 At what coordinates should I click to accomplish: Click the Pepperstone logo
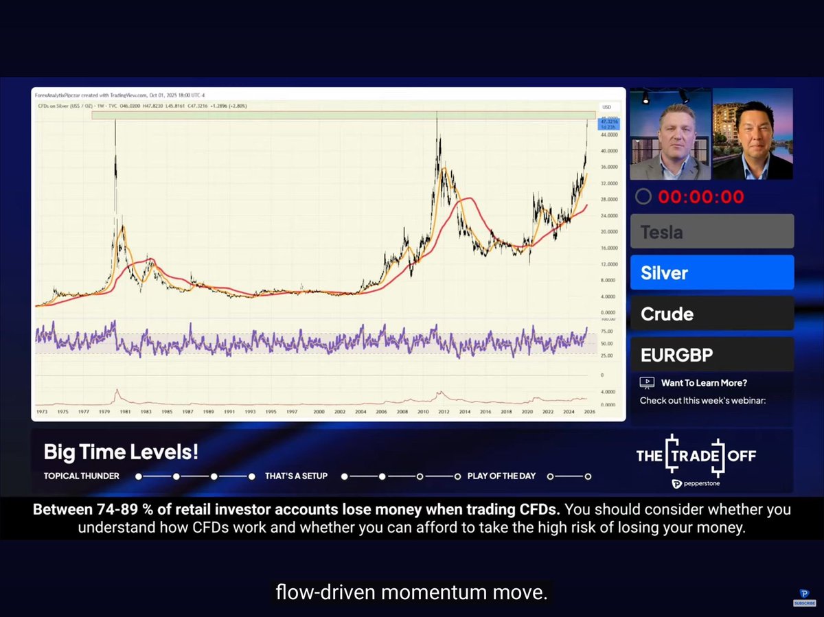click(x=696, y=483)
